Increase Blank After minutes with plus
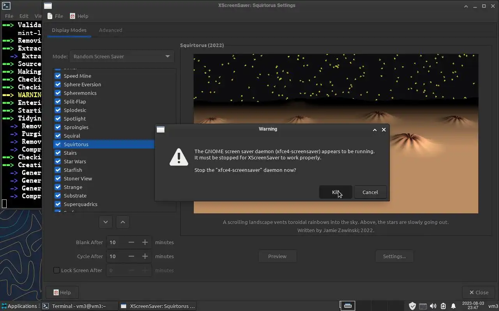Image resolution: width=499 pixels, height=311 pixels. 145,242
